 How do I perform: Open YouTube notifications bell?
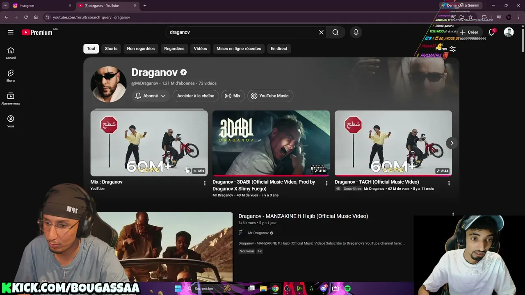(x=491, y=32)
